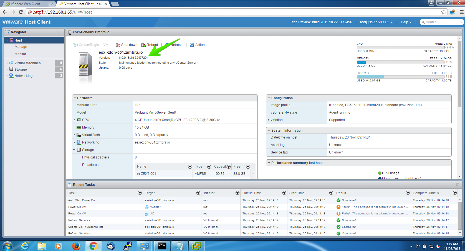Click the Storage usage progress bar
This screenshot has height=251, width=465.
click(x=401, y=77)
